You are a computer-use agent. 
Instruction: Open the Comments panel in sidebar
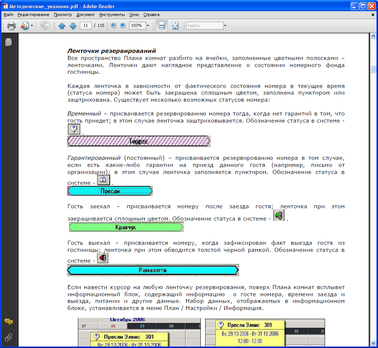9,322
